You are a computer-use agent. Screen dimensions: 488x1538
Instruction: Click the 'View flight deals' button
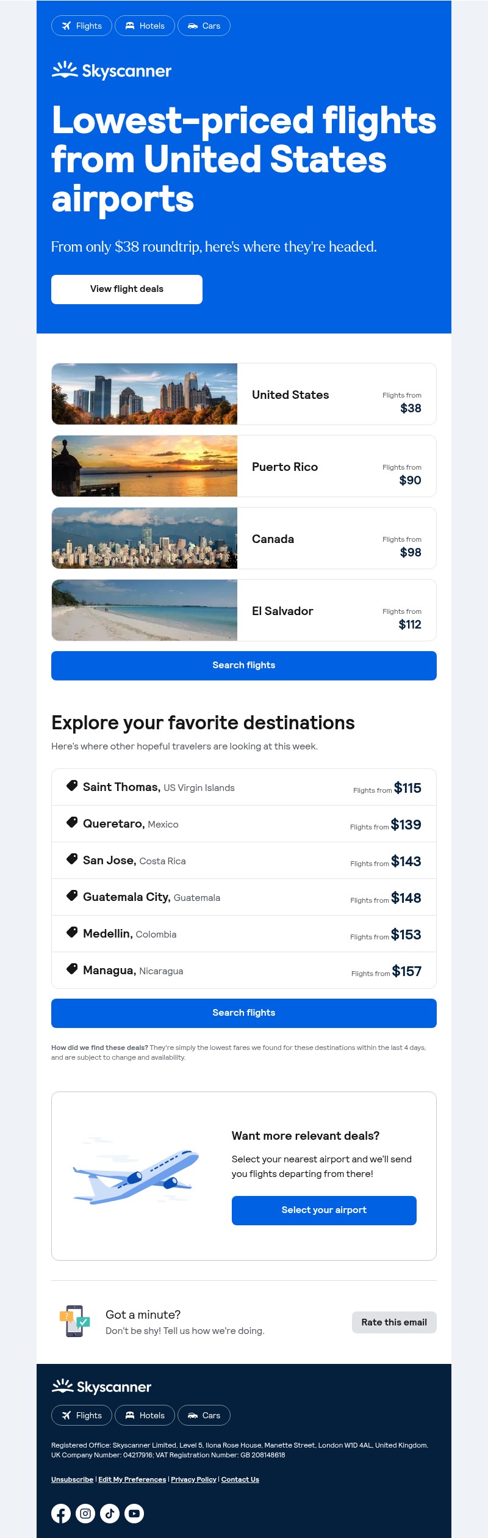coord(127,289)
